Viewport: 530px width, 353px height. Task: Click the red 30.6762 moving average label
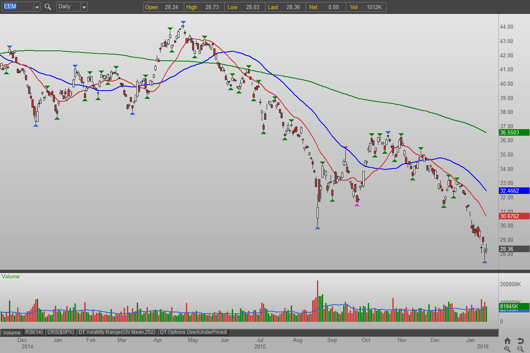(514, 216)
